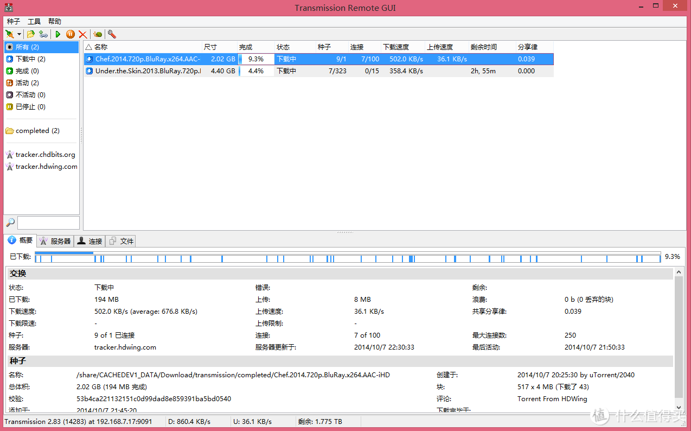The height and width of the screenshot is (431, 691).
Task: Toggle speed limit snail icon
Action: pos(98,34)
